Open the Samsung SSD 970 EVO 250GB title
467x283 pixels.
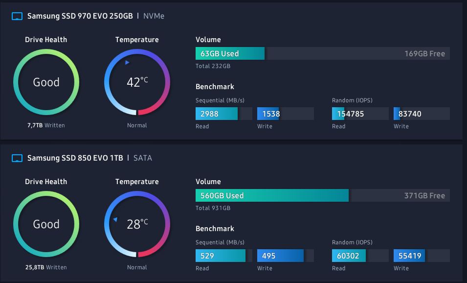pyautogui.click(x=80, y=16)
